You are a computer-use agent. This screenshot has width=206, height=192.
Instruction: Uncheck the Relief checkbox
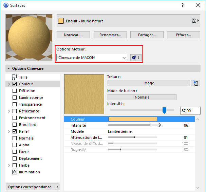tap(15, 131)
